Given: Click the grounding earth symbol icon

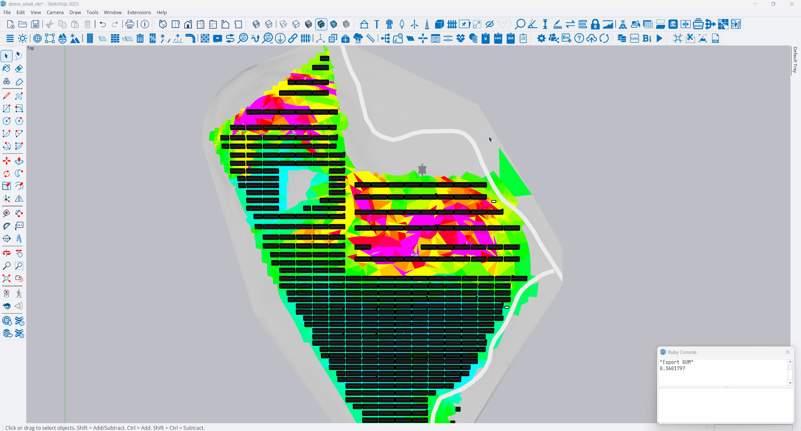Looking at the screenshot, I should [280, 39].
